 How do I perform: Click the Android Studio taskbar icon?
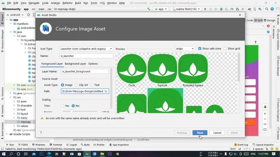click(87, 154)
